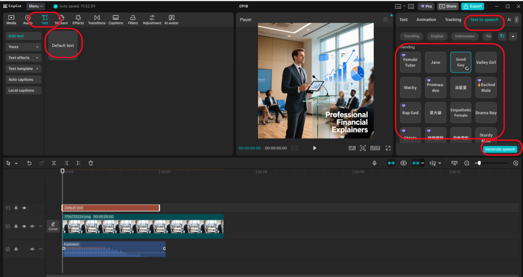The height and width of the screenshot is (277, 523).
Task: Expand the Text template dropdown
Action: (x=23, y=69)
